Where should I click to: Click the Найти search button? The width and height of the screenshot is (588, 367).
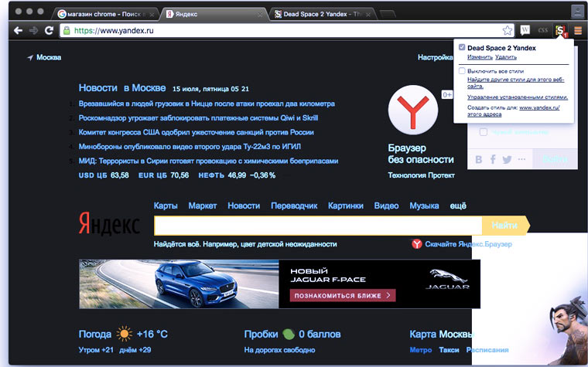[x=505, y=226]
